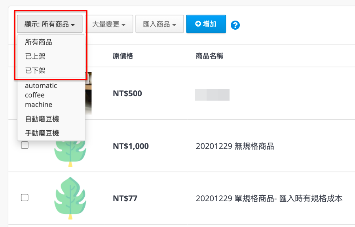The height and width of the screenshot is (227, 355).
Task: Expand the 大量變更 dropdown
Action: pyautogui.click(x=109, y=24)
